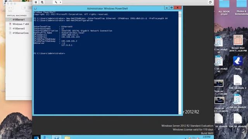Image resolution: width=248 pixels, height=139 pixels.
Task: Open the Photos & Screenshots desktop folder
Action: [241, 7]
